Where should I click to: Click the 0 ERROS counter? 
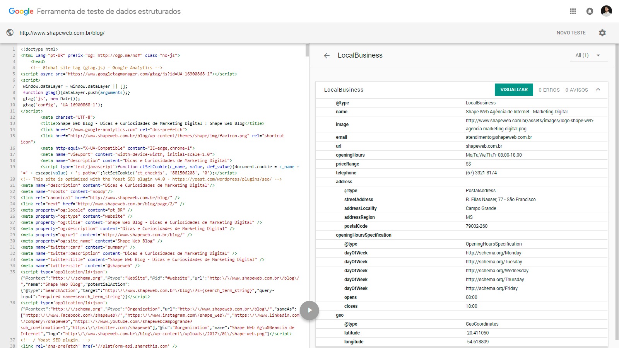pos(549,90)
